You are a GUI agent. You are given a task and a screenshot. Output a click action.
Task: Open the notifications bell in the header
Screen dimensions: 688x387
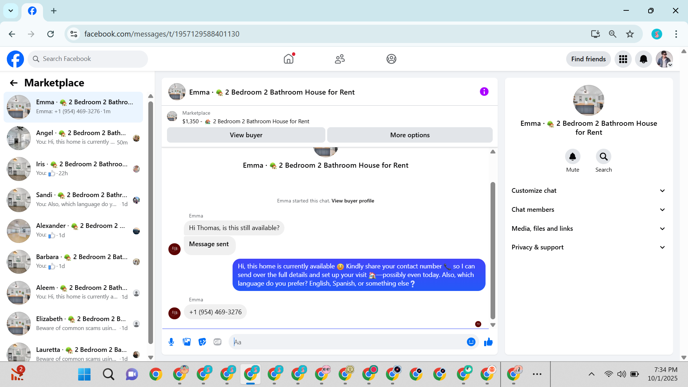tap(644, 59)
